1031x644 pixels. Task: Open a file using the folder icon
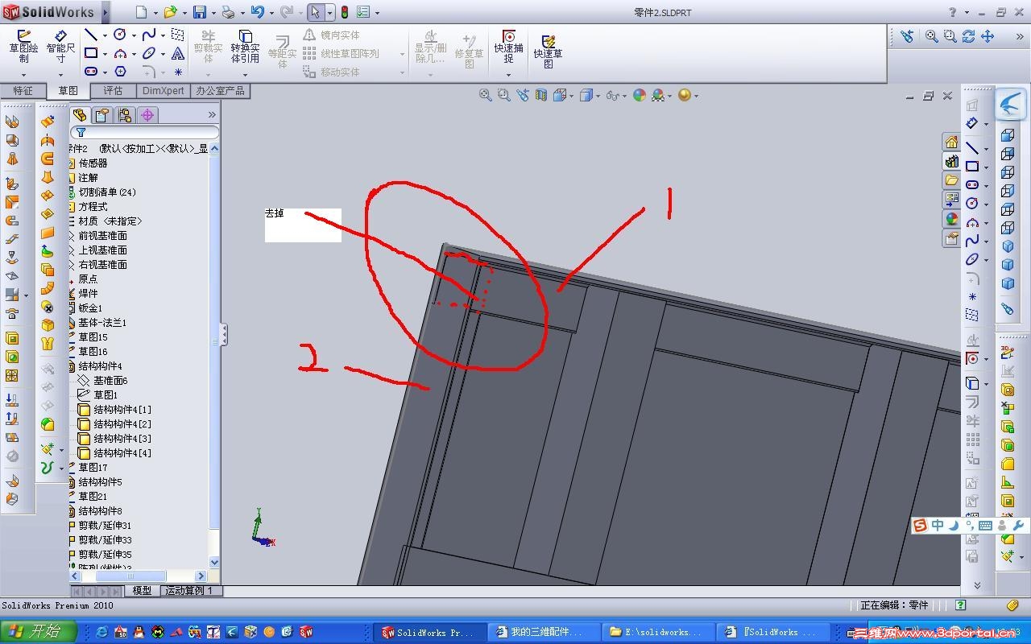[170, 12]
